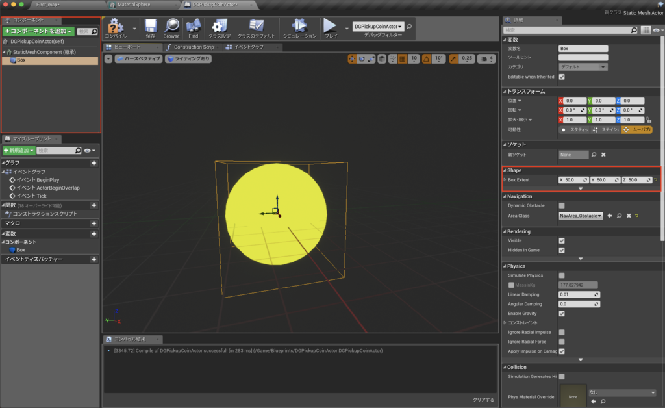Enable Simulation Generates Hit Events checkbox

click(562, 377)
